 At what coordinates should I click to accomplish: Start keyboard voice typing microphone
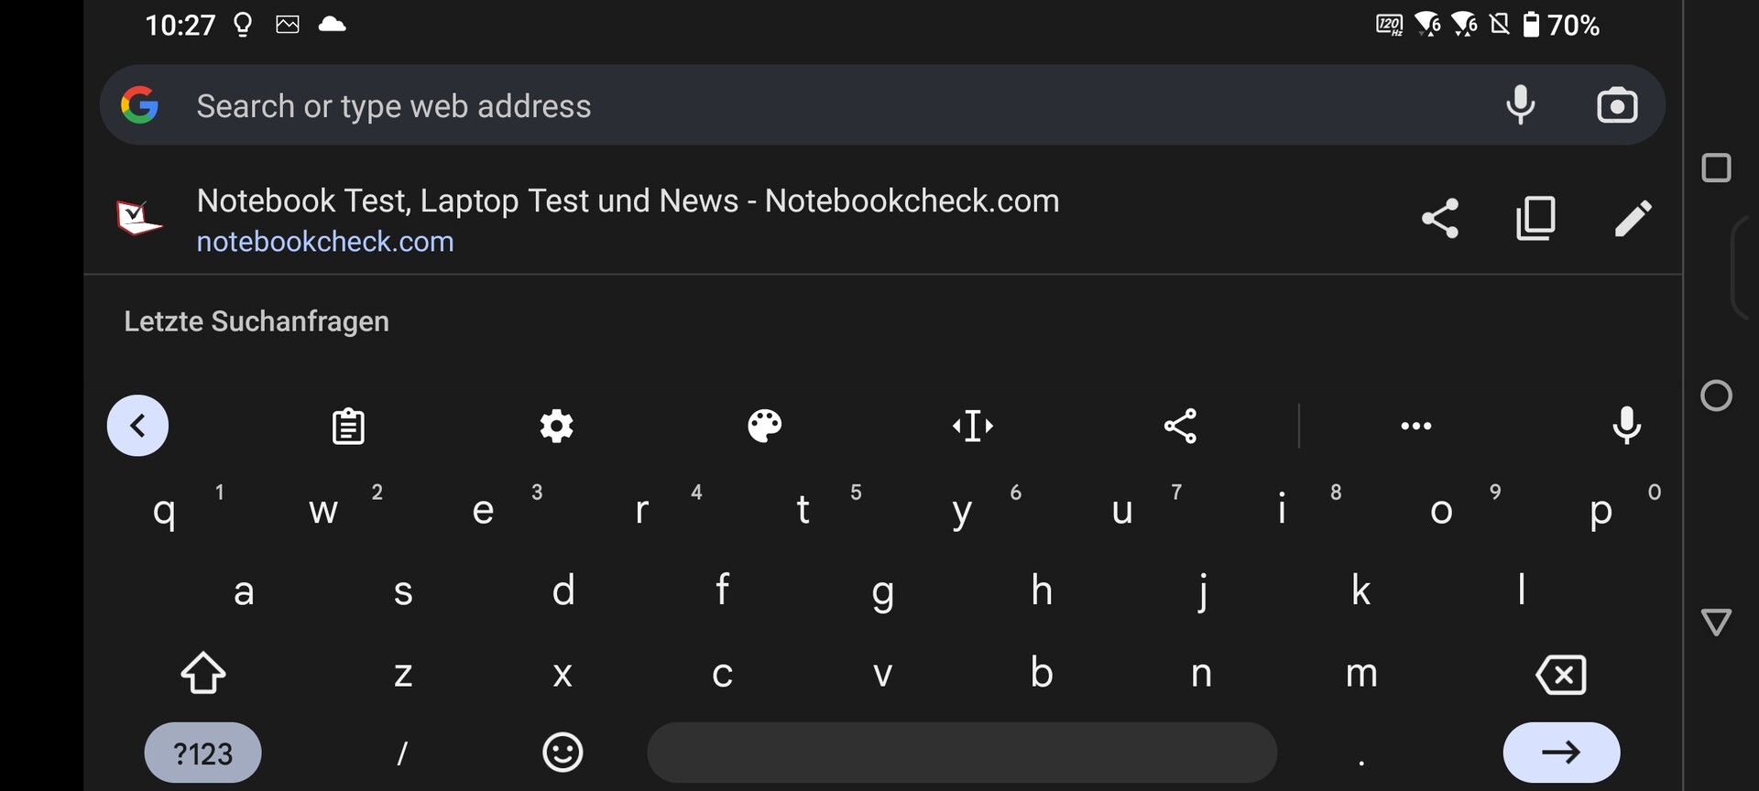coord(1626,426)
